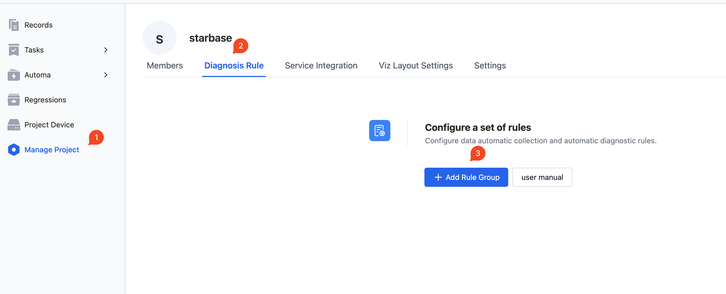Open the Service Integration tab
726x294 pixels.
[x=321, y=66]
